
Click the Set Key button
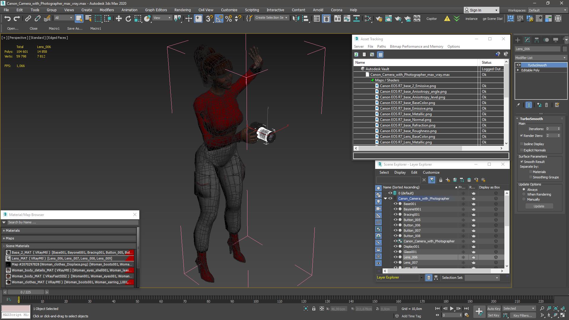(493, 316)
